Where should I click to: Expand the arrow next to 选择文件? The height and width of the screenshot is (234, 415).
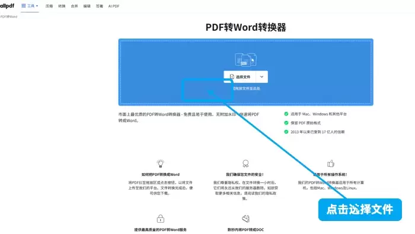click(262, 76)
